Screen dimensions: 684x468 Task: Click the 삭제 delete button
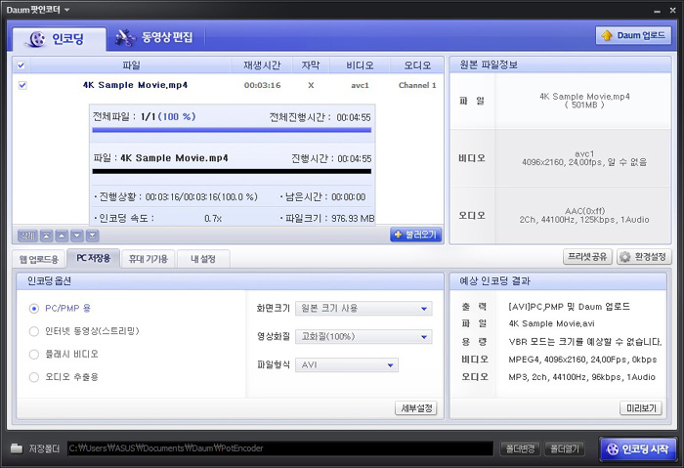point(27,236)
